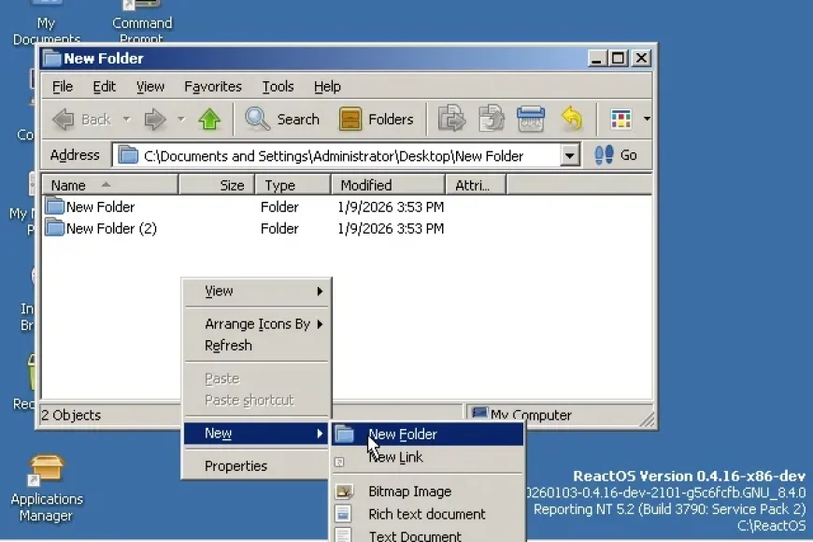813x542 pixels.
Task: Expand the View submenu in context menu
Action: (x=257, y=291)
